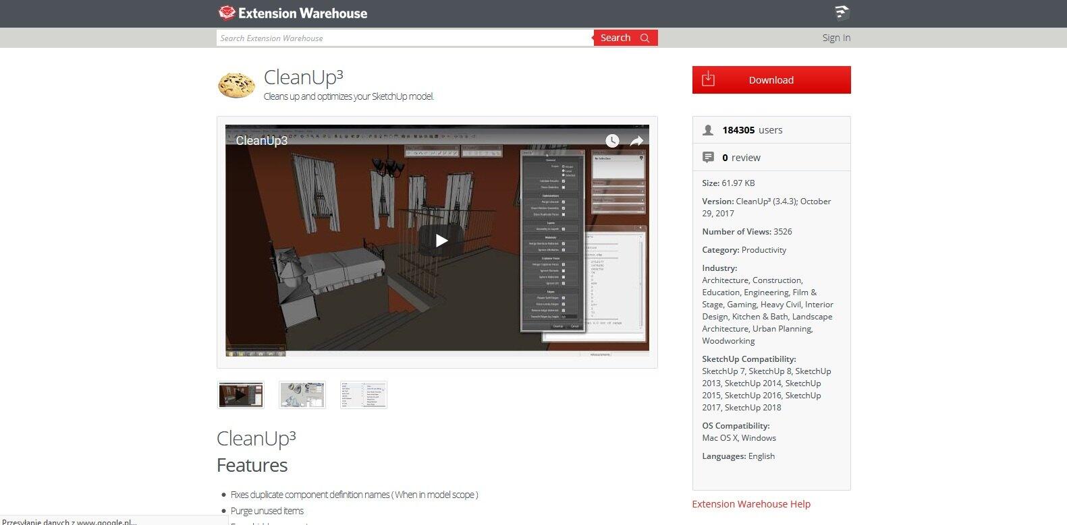Open the 0 review link

[741, 158]
